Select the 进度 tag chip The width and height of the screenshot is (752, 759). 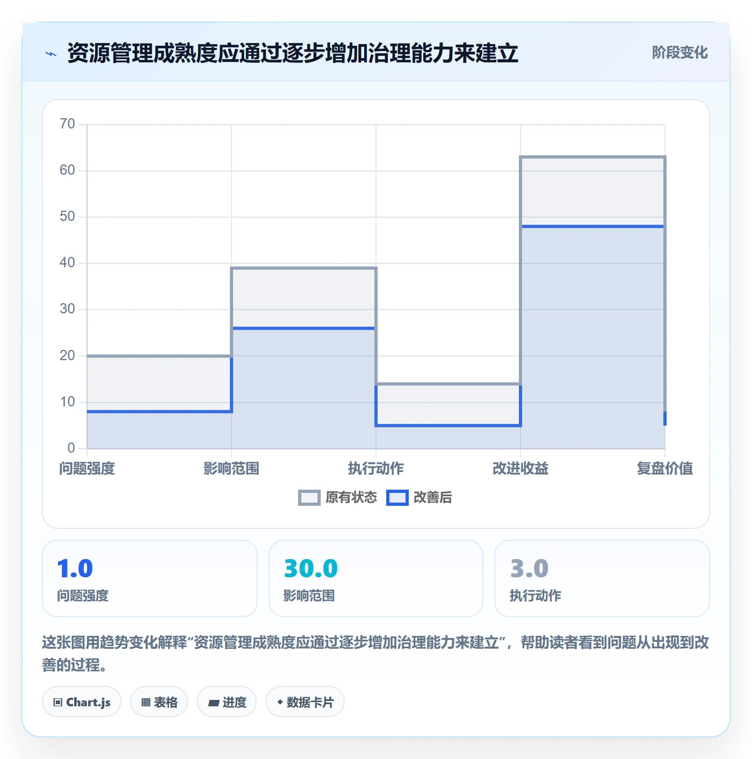pos(227,702)
